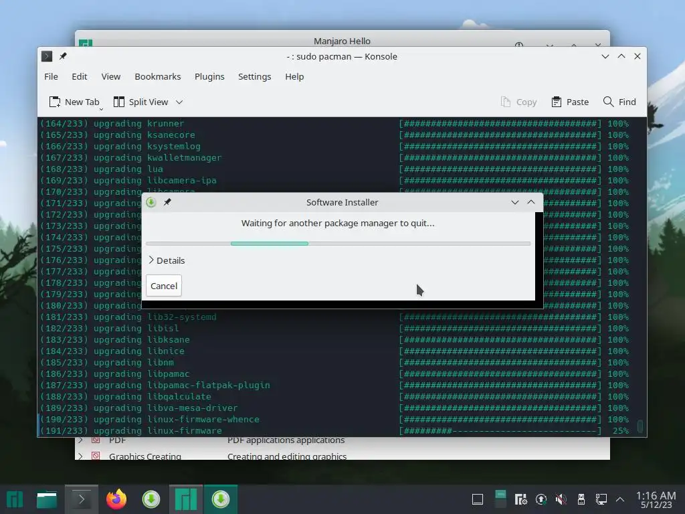Open the network connections tray icon

click(601, 499)
